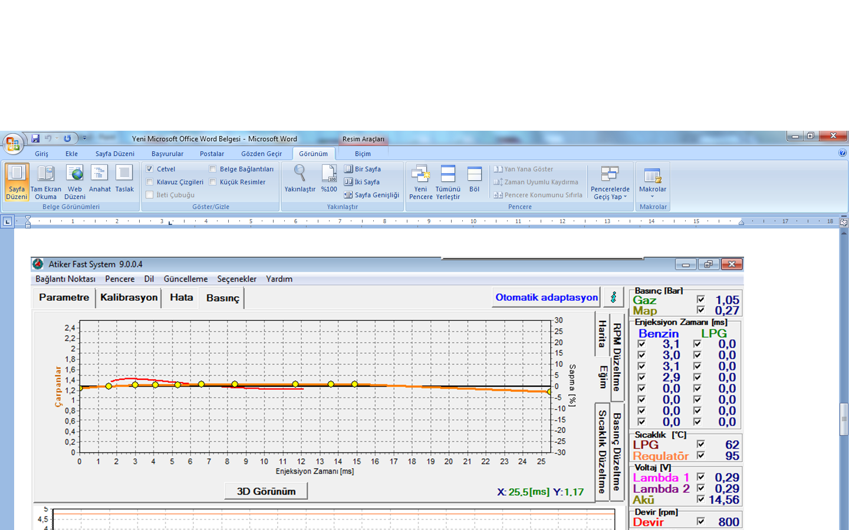Open the Güncelleme menu in Atiker

pos(186,279)
